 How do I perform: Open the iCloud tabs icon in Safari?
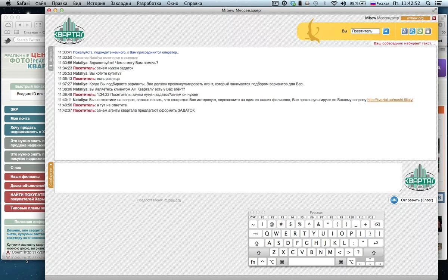(x=8, y=25)
